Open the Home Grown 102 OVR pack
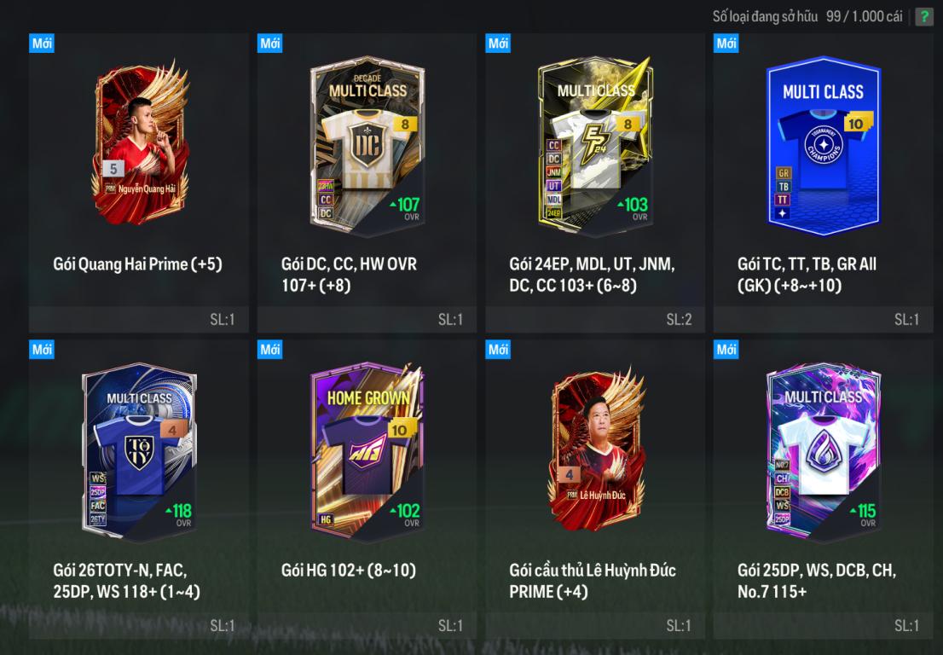Image resolution: width=943 pixels, height=655 pixels. pyautogui.click(x=367, y=451)
